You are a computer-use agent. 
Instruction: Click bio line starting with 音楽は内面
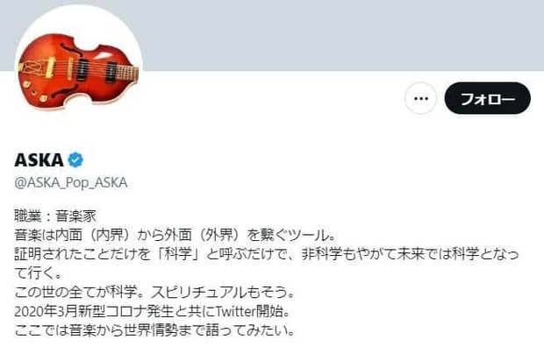point(175,235)
